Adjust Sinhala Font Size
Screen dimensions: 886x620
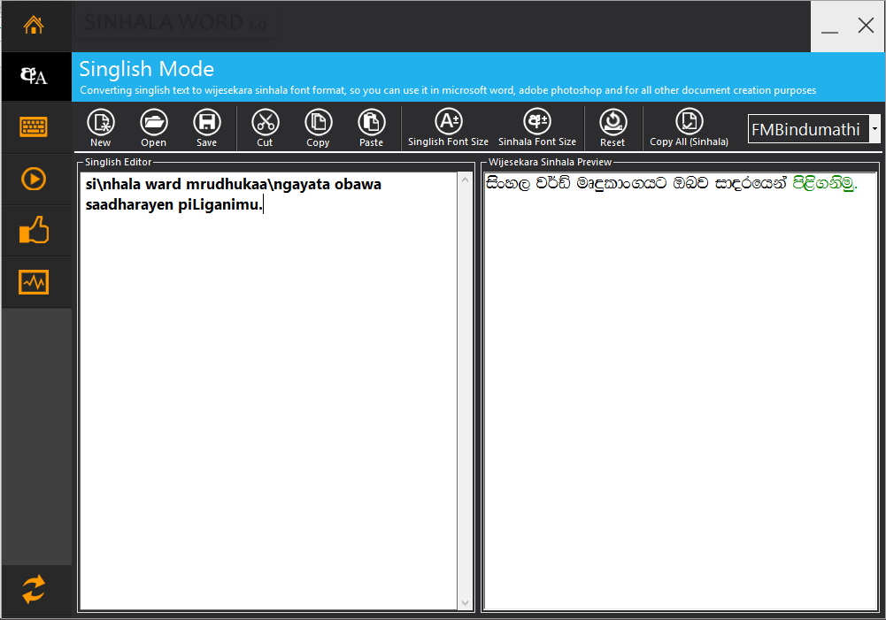coord(536,127)
